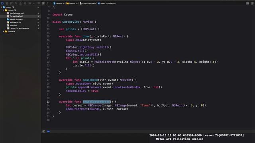
Task: Add an editor pane on the right
Action: tap(252, 4)
